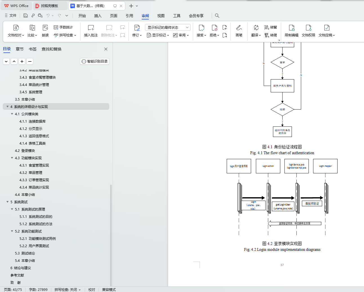Viewport: 364px width, 292px height.
Task: Click the outline minus button
Action: (x=30, y=61)
